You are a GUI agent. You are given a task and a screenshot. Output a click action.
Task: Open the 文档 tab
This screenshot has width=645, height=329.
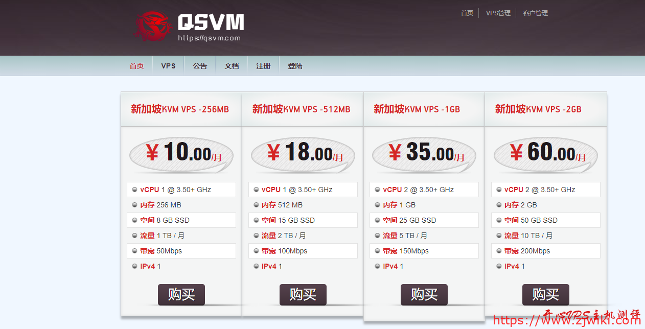232,65
